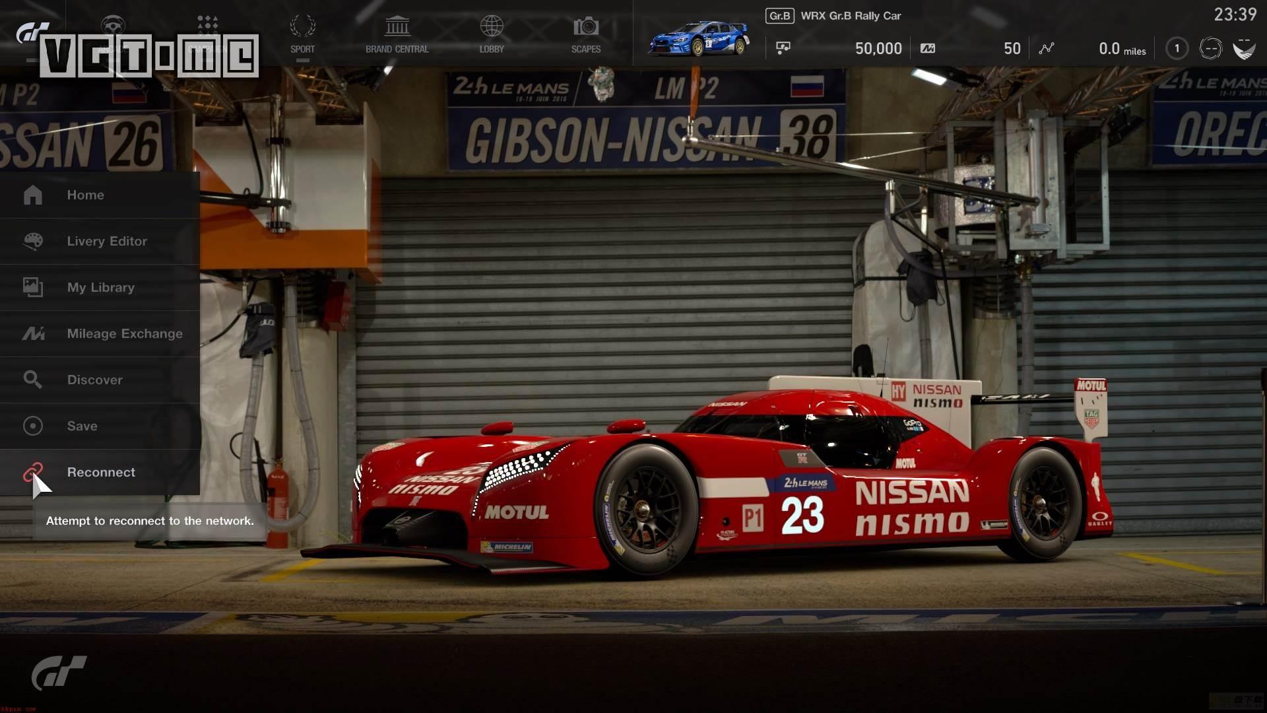This screenshot has height=713, width=1267.
Task: Click the Lobby globe icon
Action: [x=492, y=26]
